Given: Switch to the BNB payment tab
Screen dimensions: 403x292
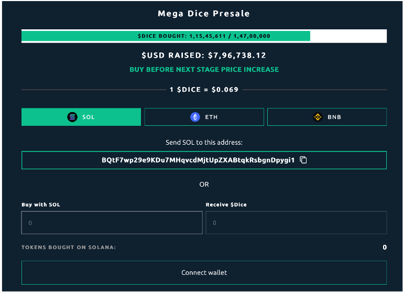Looking at the screenshot, I should (327, 117).
